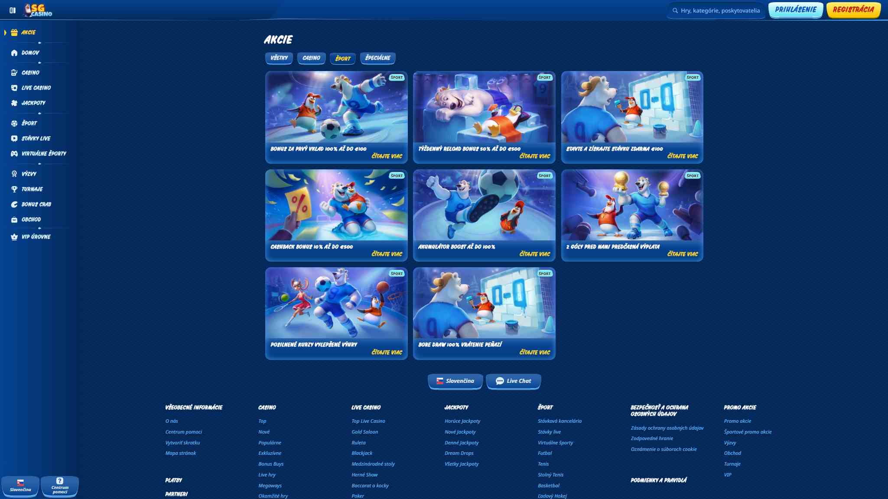The height and width of the screenshot is (499, 888).
Task: Open the bottom-left flag language switcher
Action: 20,486
